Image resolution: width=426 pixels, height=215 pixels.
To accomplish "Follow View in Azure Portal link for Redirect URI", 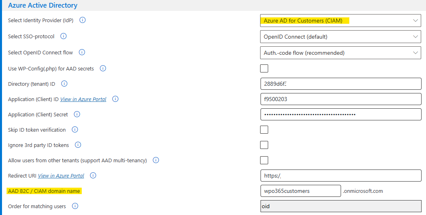I will point(61,176).
